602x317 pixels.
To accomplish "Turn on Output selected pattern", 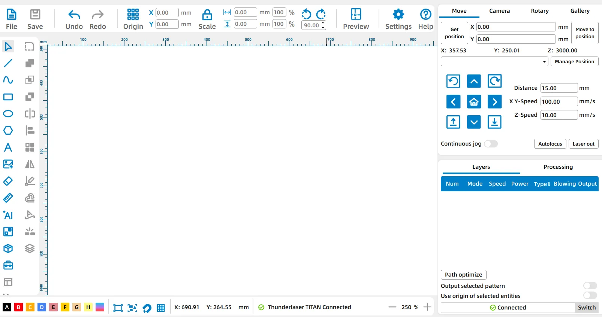I will [590, 286].
